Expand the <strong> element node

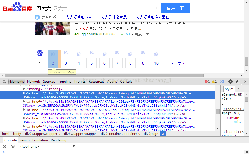[x=24, y=89]
